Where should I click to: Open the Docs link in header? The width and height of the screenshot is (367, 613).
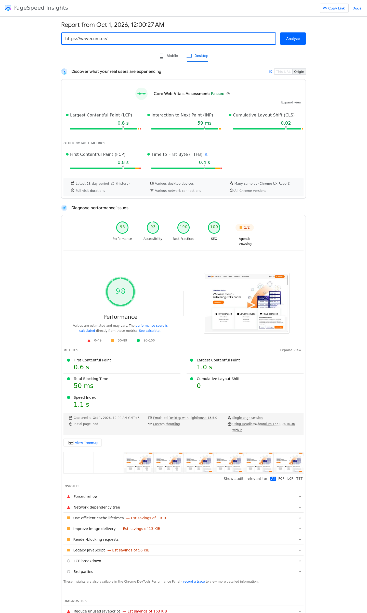pos(357,8)
